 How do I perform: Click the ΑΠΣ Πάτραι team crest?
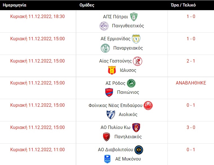click(134, 17)
